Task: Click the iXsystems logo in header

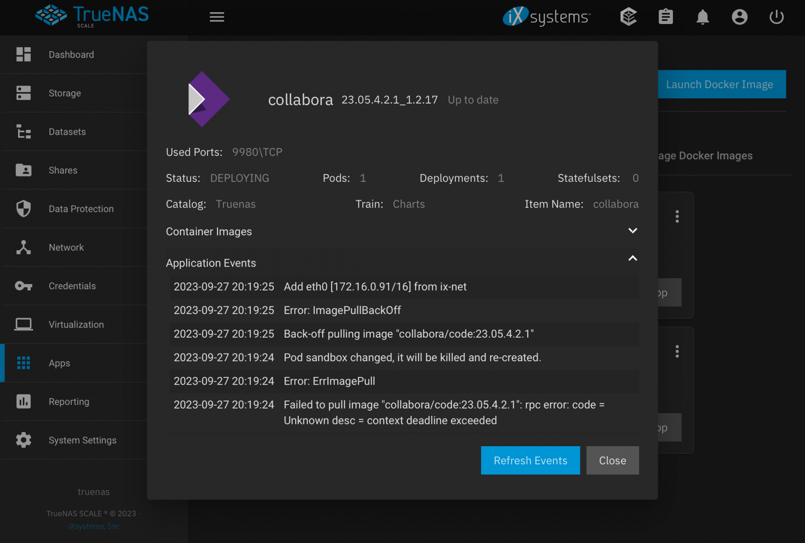Action: pyautogui.click(x=546, y=17)
